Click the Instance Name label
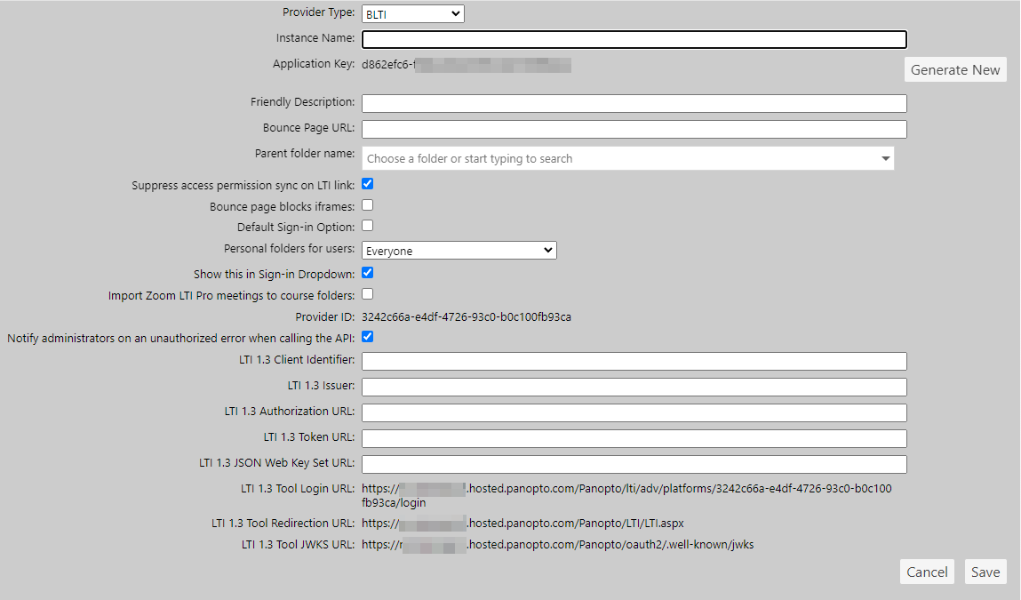The width and height of the screenshot is (1021, 600). coord(315,38)
